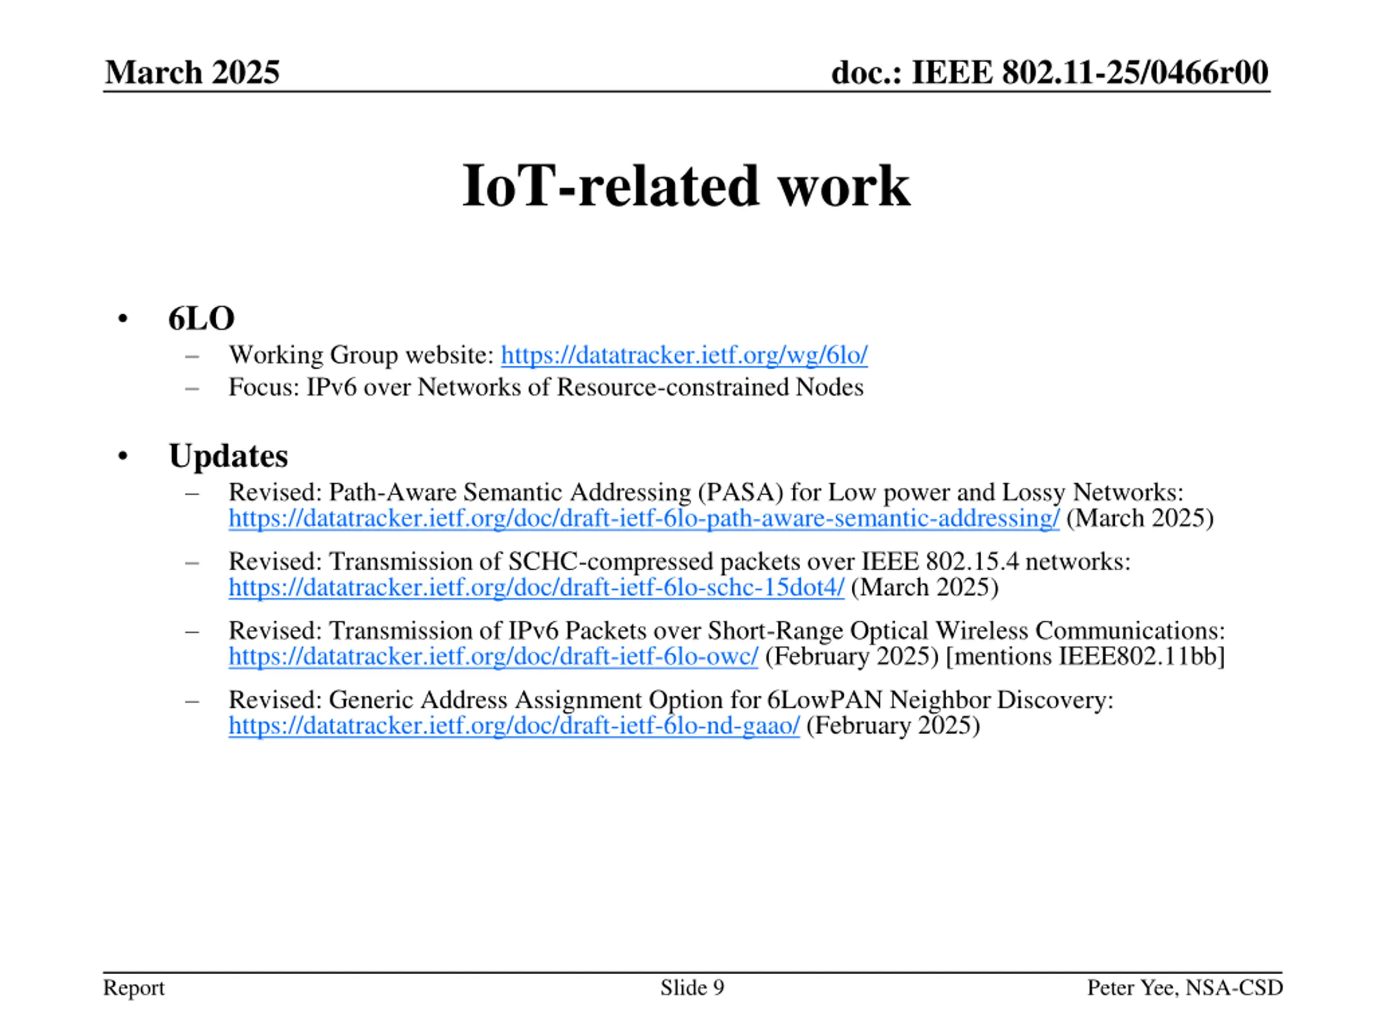The height and width of the screenshot is (1030, 1374).
Task: Click the doc IEEE 802.11-25/0466r00 header
Action: [x=1049, y=72]
